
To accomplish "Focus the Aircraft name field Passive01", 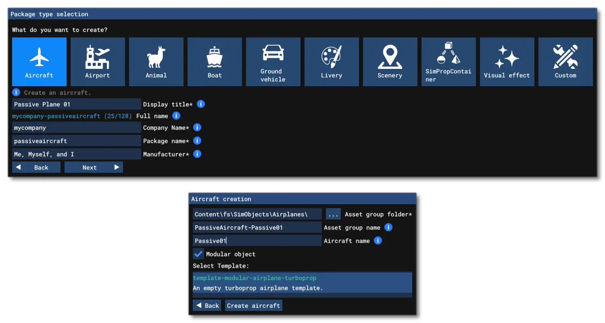I will click(257, 240).
